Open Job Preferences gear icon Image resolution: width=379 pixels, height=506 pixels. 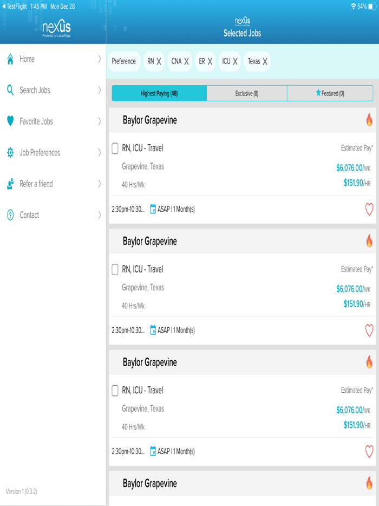point(10,153)
